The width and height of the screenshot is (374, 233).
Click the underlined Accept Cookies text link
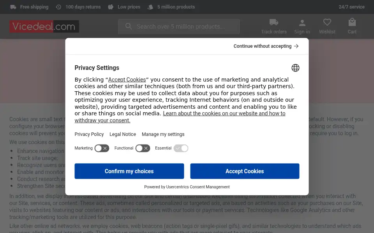[127, 79]
